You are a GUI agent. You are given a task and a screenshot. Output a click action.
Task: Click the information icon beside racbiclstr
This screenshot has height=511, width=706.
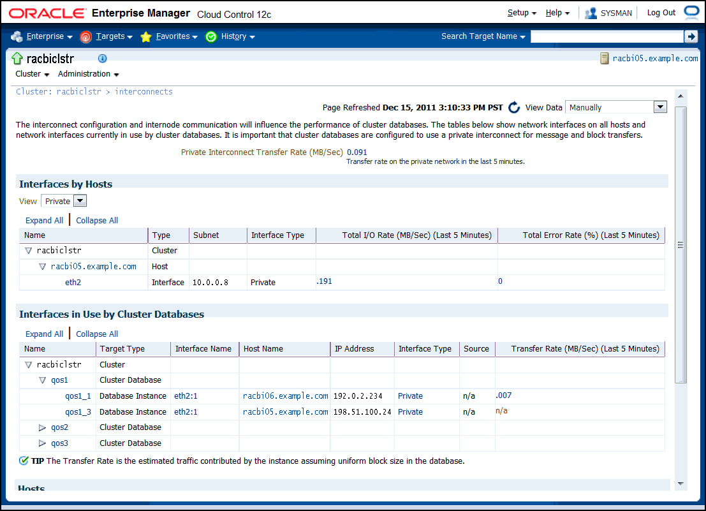[x=103, y=59]
